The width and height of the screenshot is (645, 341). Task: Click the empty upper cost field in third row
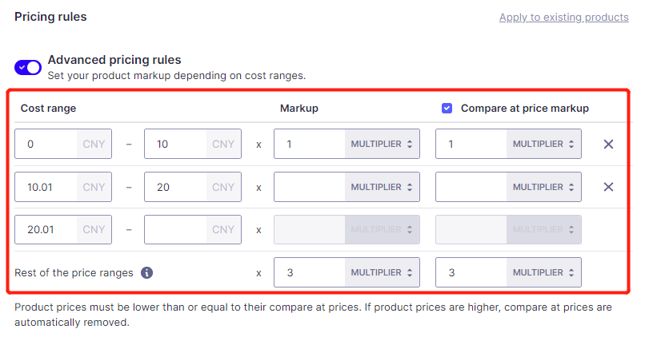[175, 230]
